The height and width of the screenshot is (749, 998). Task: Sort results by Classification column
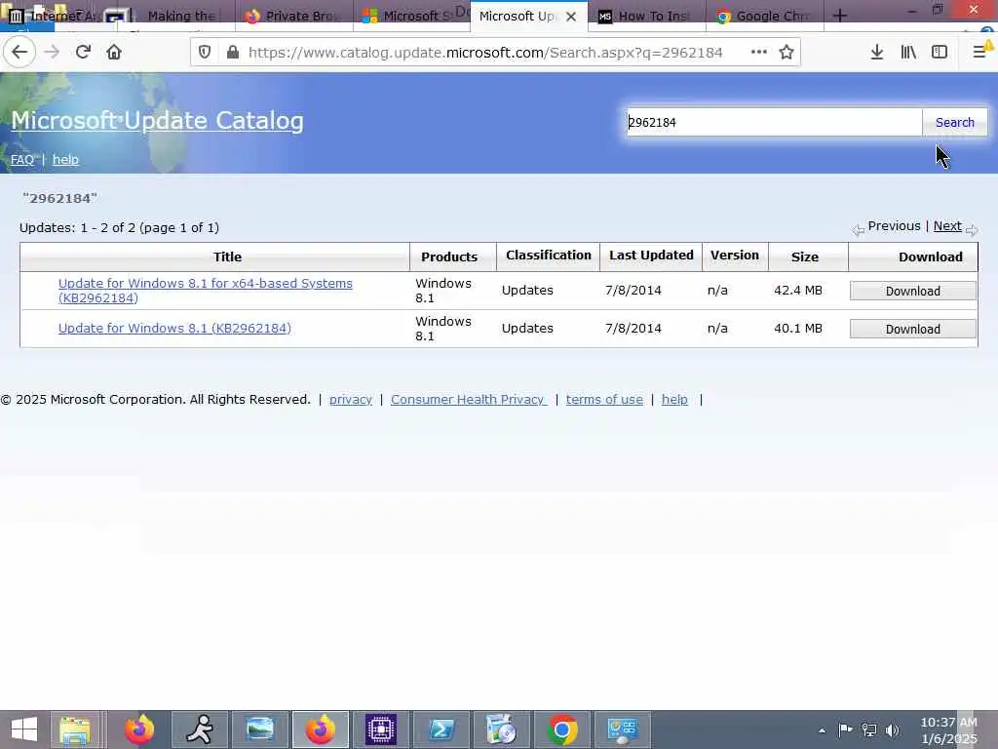[x=548, y=256]
